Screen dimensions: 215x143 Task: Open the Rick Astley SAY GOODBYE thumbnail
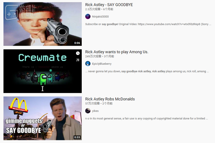click(x=42, y=24)
